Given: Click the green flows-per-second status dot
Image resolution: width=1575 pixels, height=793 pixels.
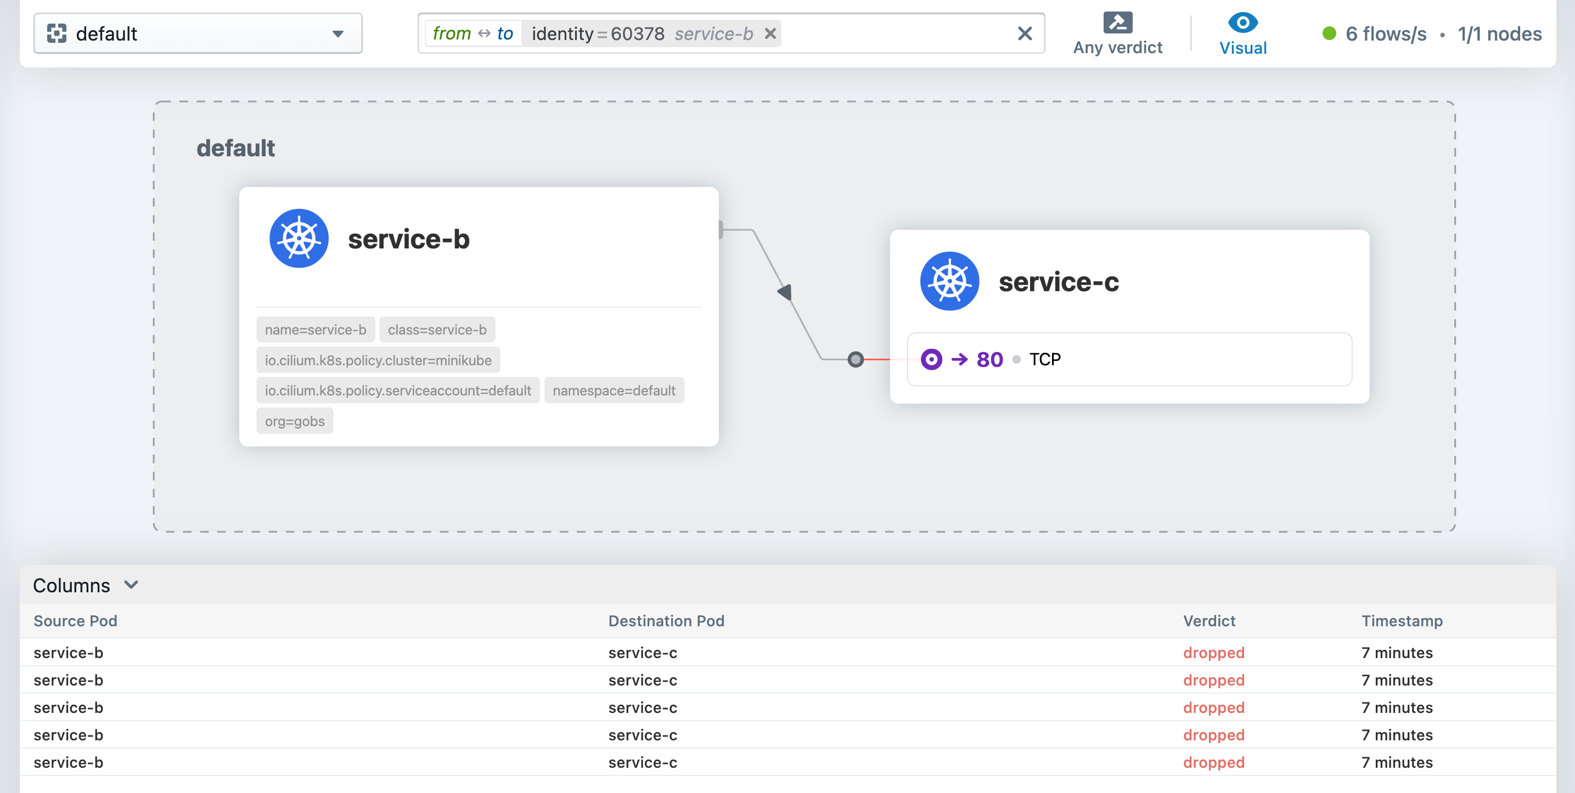Looking at the screenshot, I should [1328, 34].
